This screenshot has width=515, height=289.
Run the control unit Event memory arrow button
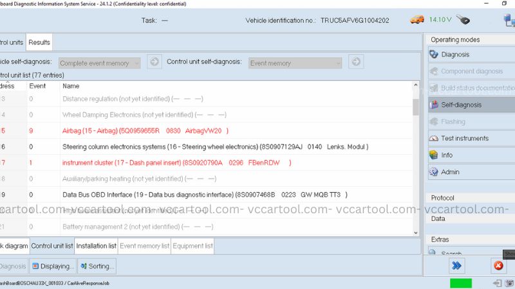[356, 62]
